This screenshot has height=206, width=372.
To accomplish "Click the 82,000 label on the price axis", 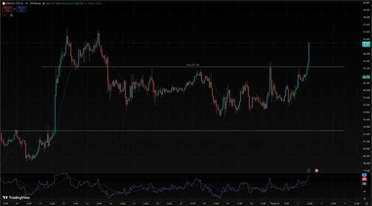I will click(x=366, y=127).
